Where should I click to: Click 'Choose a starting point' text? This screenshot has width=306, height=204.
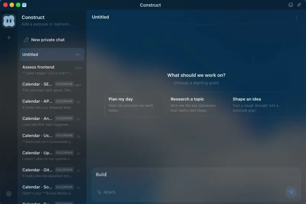coord(196,83)
